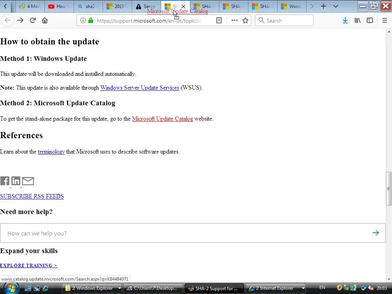Submit help query with the arrow button

click(x=376, y=233)
